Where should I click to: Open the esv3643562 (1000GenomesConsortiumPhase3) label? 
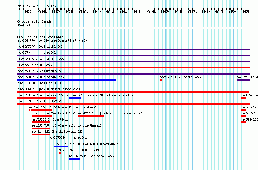point(64,107)
